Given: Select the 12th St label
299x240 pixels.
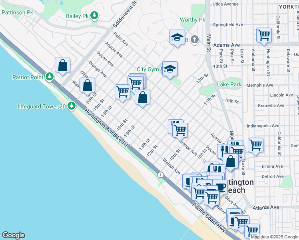Looking at the screenshot, I should point(152,151).
